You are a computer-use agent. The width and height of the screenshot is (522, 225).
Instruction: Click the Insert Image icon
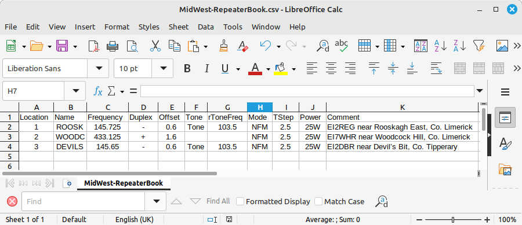(502, 46)
